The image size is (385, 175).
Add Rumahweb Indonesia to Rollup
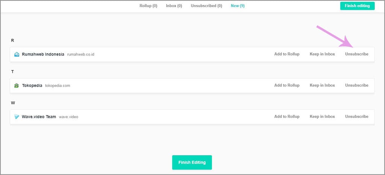tap(286, 54)
